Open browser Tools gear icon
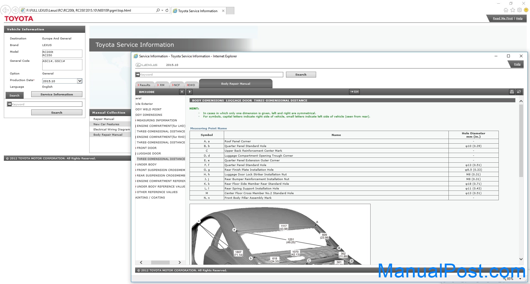The width and height of the screenshot is (530, 284). coord(519,10)
